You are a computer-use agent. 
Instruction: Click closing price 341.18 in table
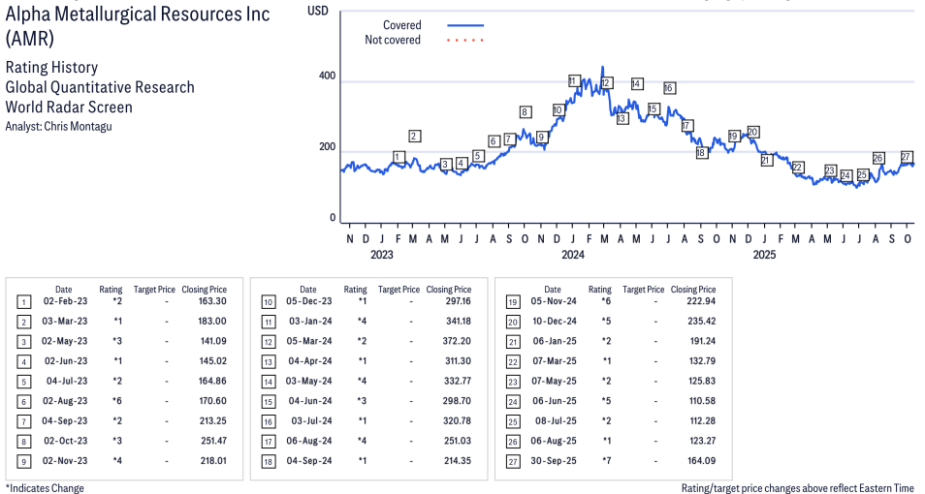(449, 321)
